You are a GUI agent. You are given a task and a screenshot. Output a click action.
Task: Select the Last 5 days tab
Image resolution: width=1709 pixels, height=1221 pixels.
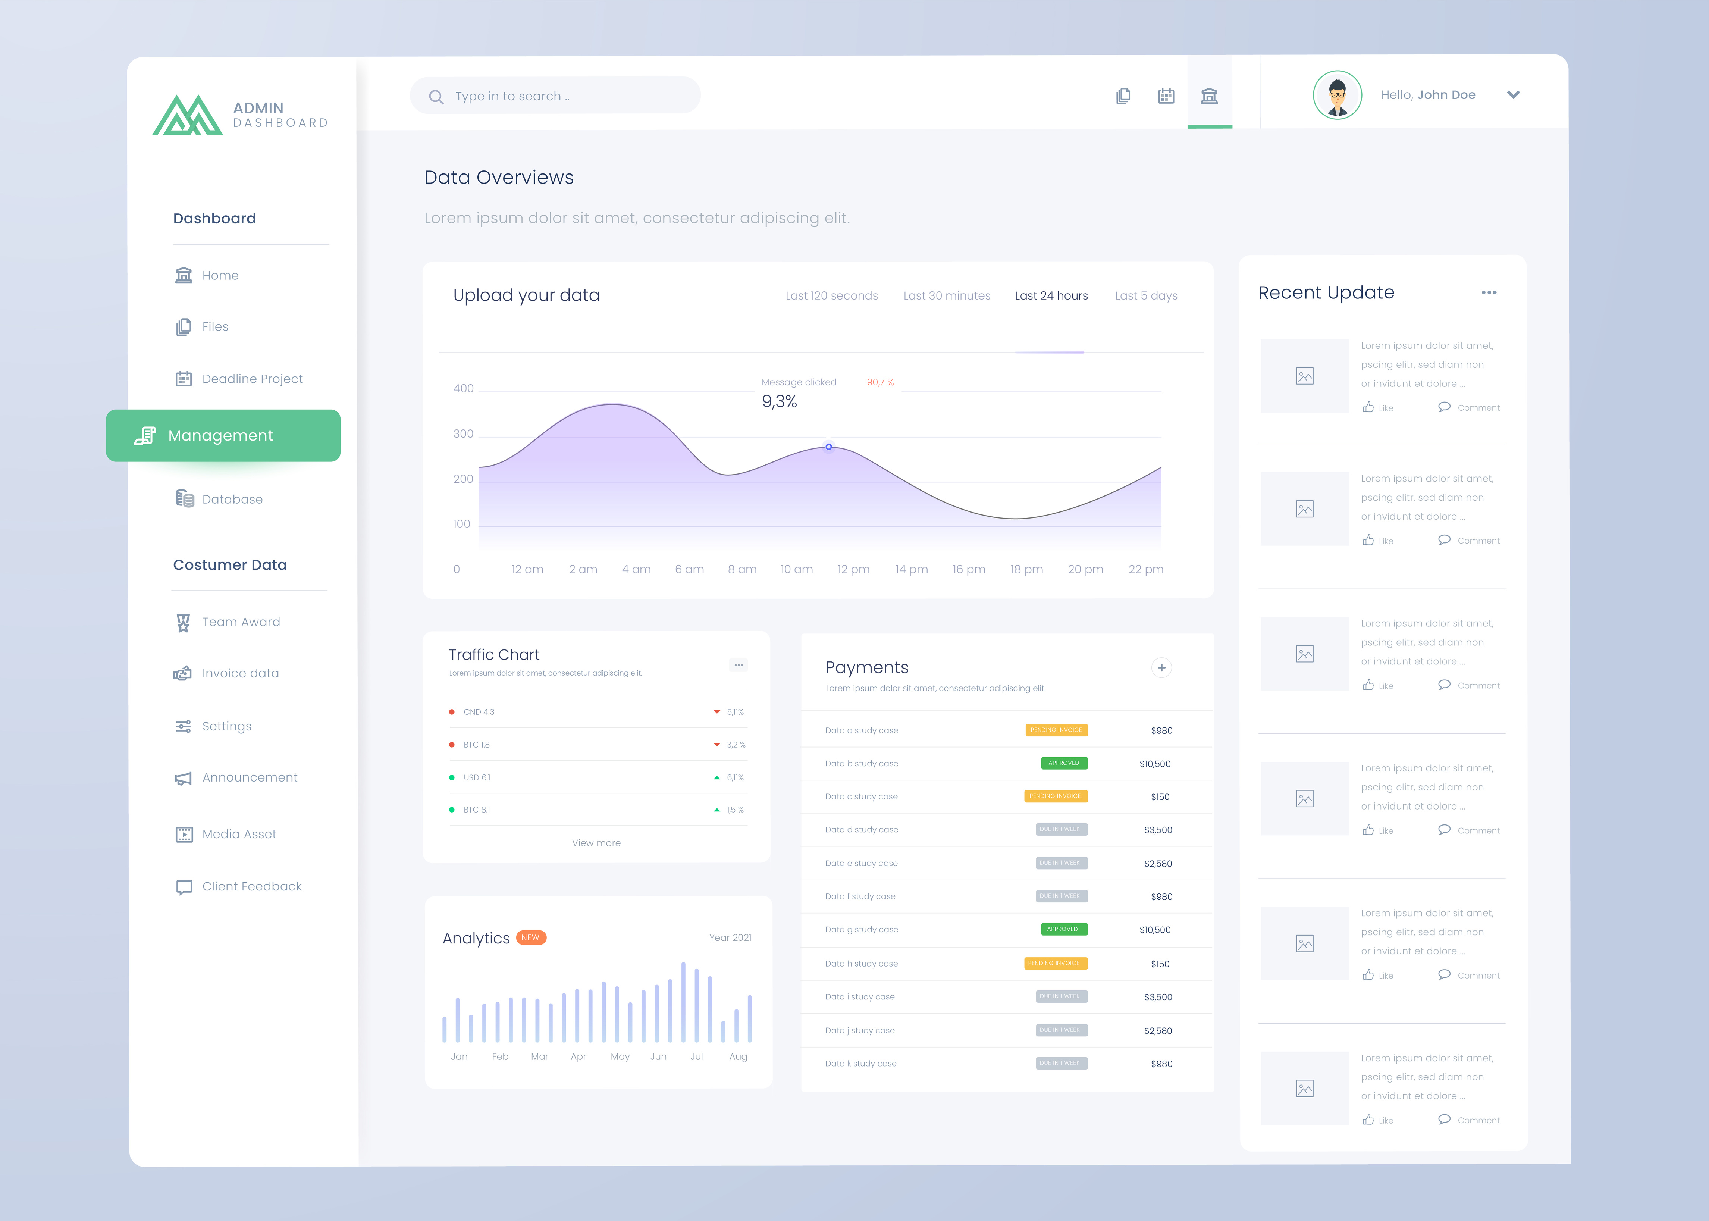click(1145, 296)
